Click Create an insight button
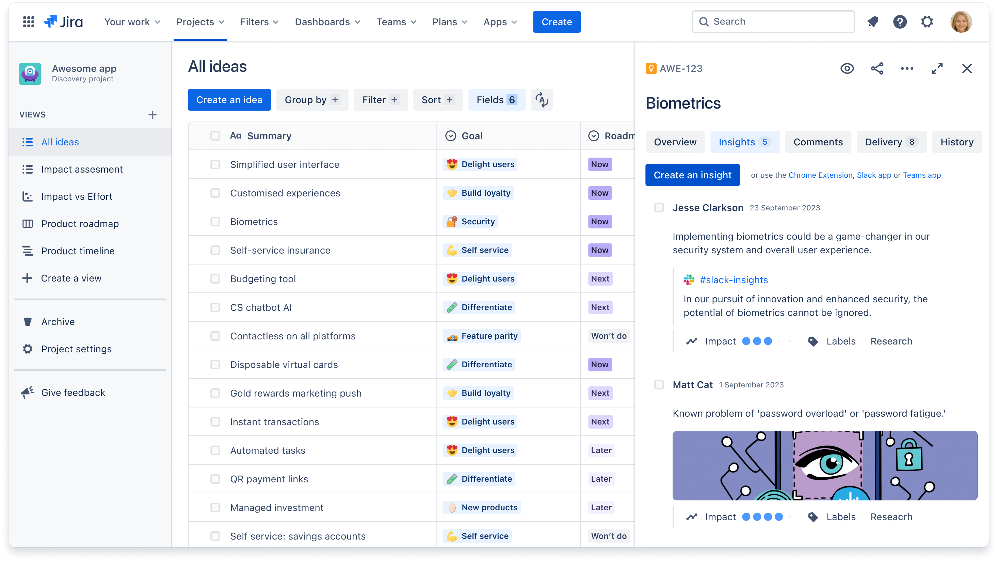The width and height of the screenshot is (997, 561). [693, 175]
